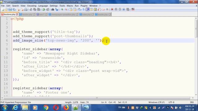Image resolution: width=198 pixels, height=111 pixels.
Task: Open the Language menu
Action: [43, 6]
